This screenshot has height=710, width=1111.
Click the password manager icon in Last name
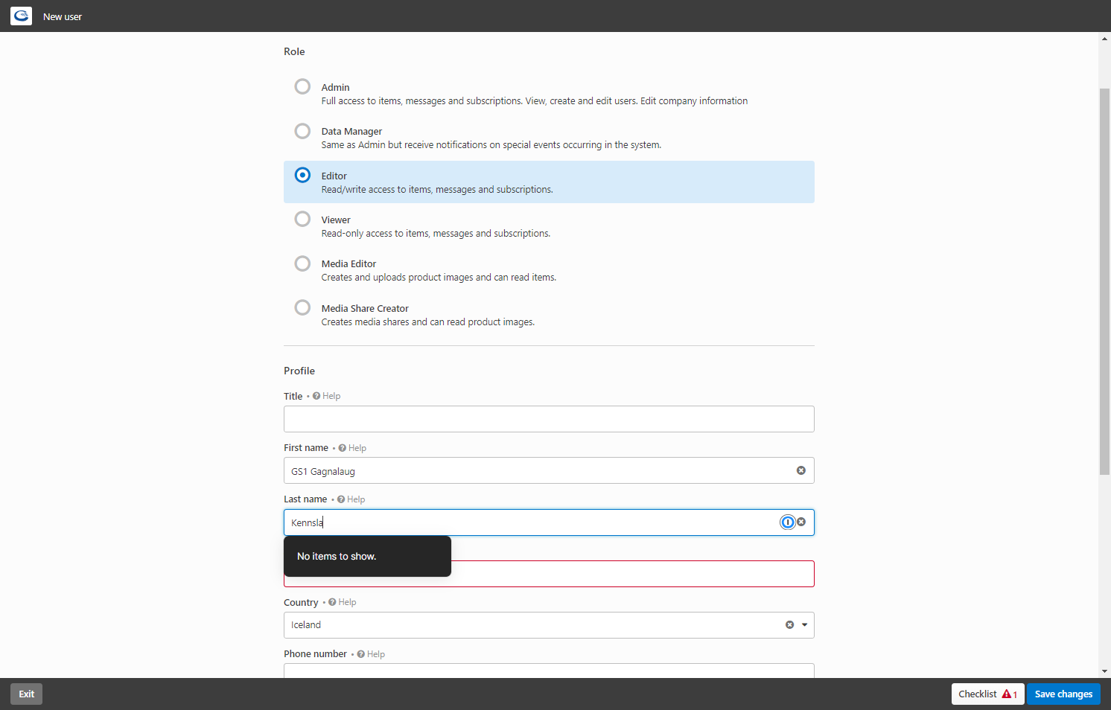pyautogui.click(x=787, y=522)
